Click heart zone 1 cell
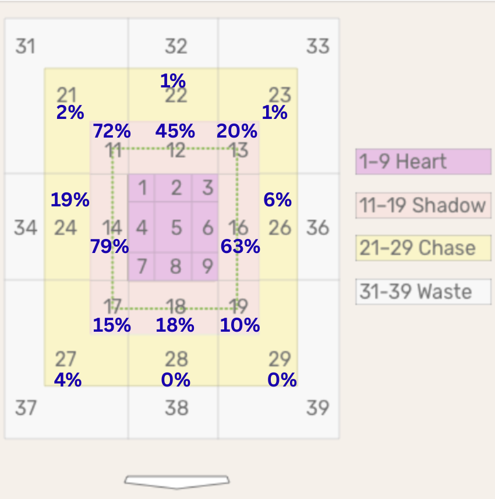The image size is (495, 499). pyautogui.click(x=142, y=188)
